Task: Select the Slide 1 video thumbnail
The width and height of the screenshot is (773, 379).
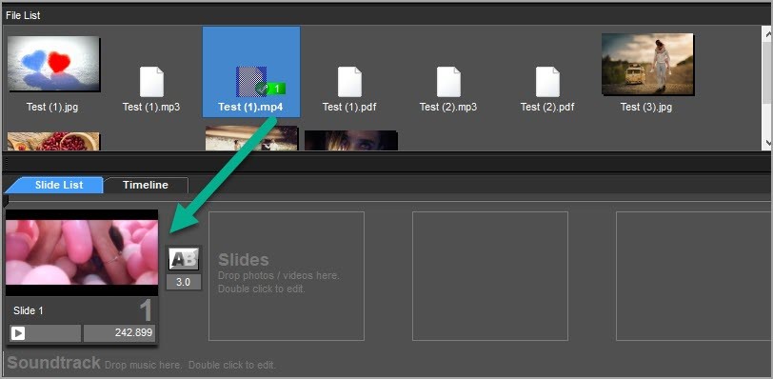Action: click(82, 253)
